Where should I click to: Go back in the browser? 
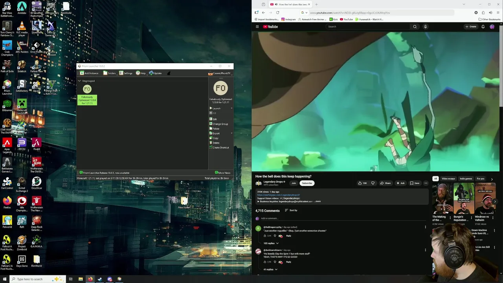[263, 13]
